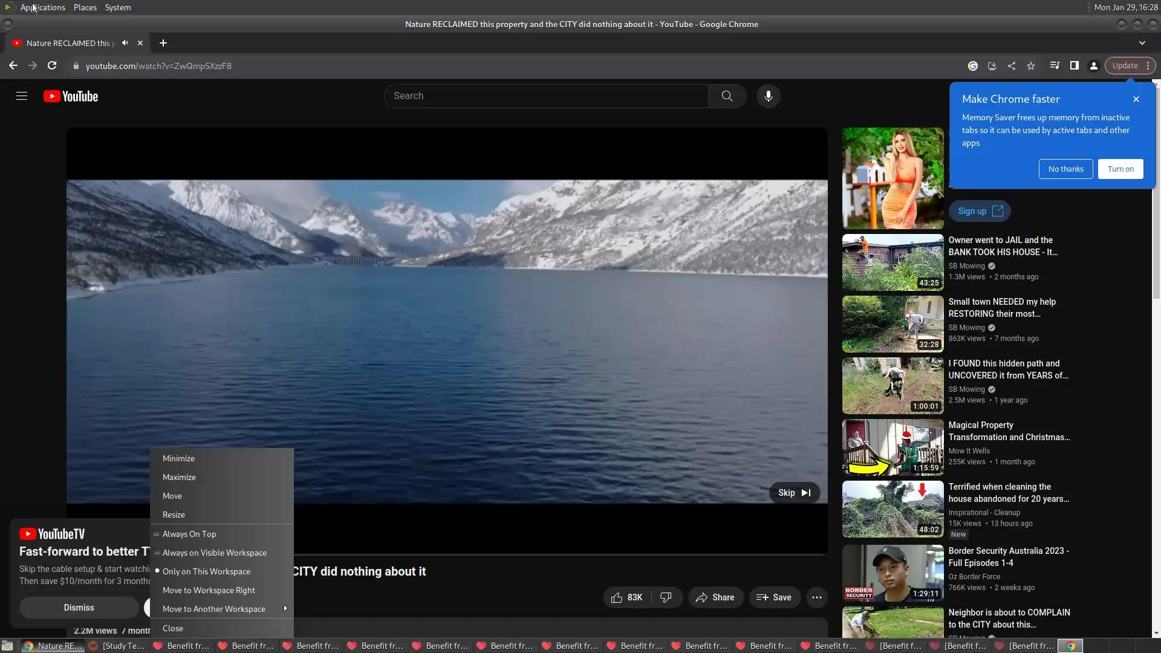Open the Places menu

85,7
